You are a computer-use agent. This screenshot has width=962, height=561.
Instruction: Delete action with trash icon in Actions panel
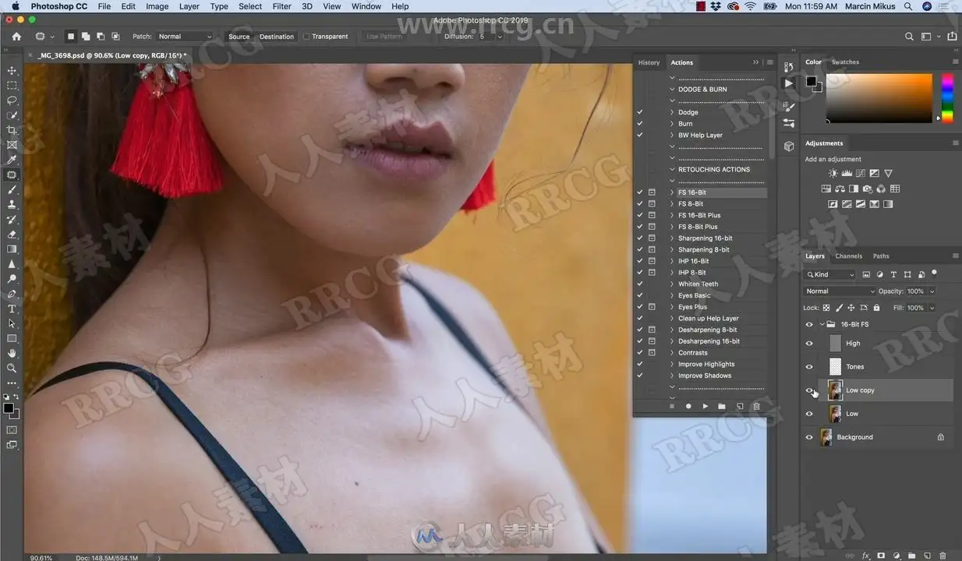click(x=755, y=406)
